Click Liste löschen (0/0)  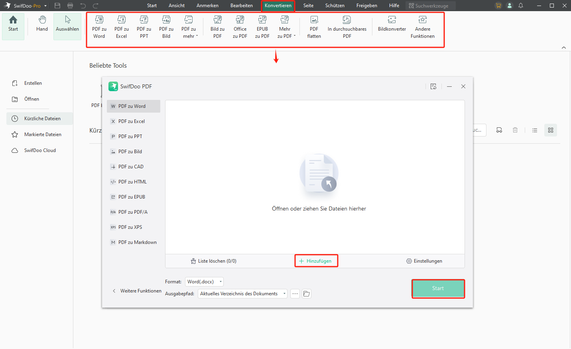point(214,261)
